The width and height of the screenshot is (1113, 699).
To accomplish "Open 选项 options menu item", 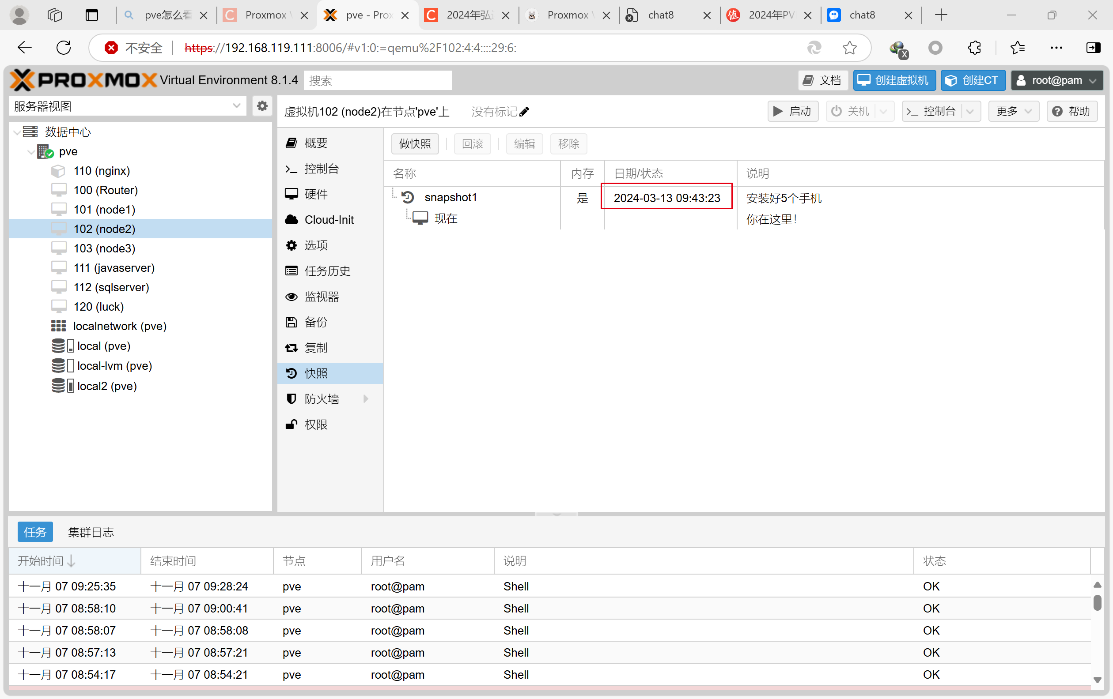I will [330, 245].
